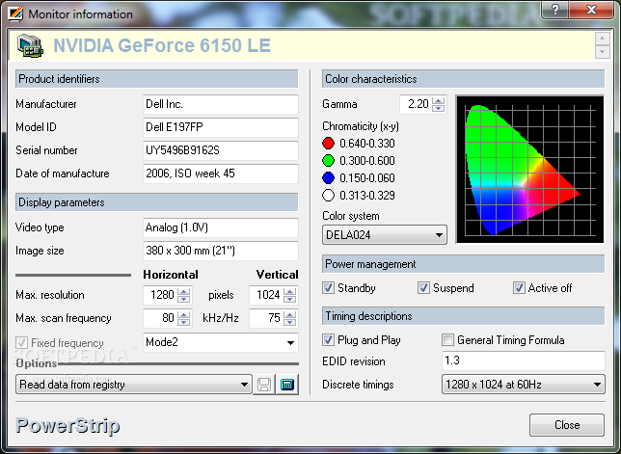Viewport: 621px width, 454px height.
Task: Click the Date of manufacture field
Action: 221,174
